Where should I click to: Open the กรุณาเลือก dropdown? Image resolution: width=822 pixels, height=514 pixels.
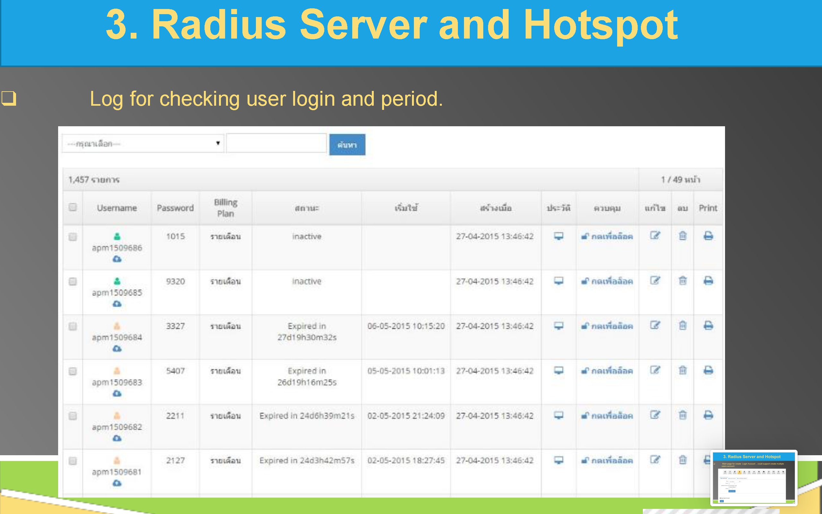point(143,144)
